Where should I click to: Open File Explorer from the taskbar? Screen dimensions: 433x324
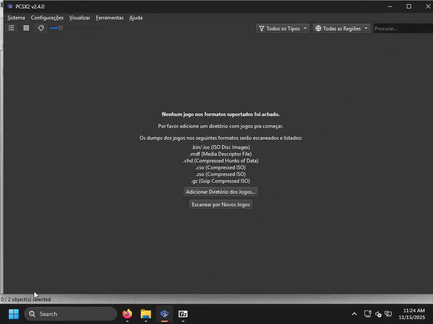146,314
